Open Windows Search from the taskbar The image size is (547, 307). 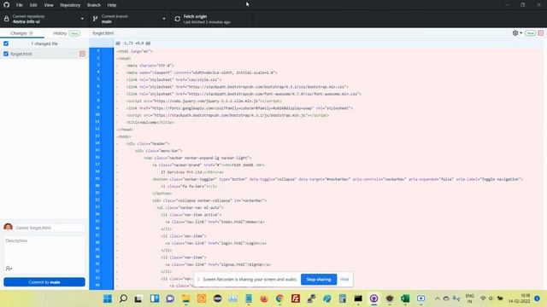pos(123,298)
